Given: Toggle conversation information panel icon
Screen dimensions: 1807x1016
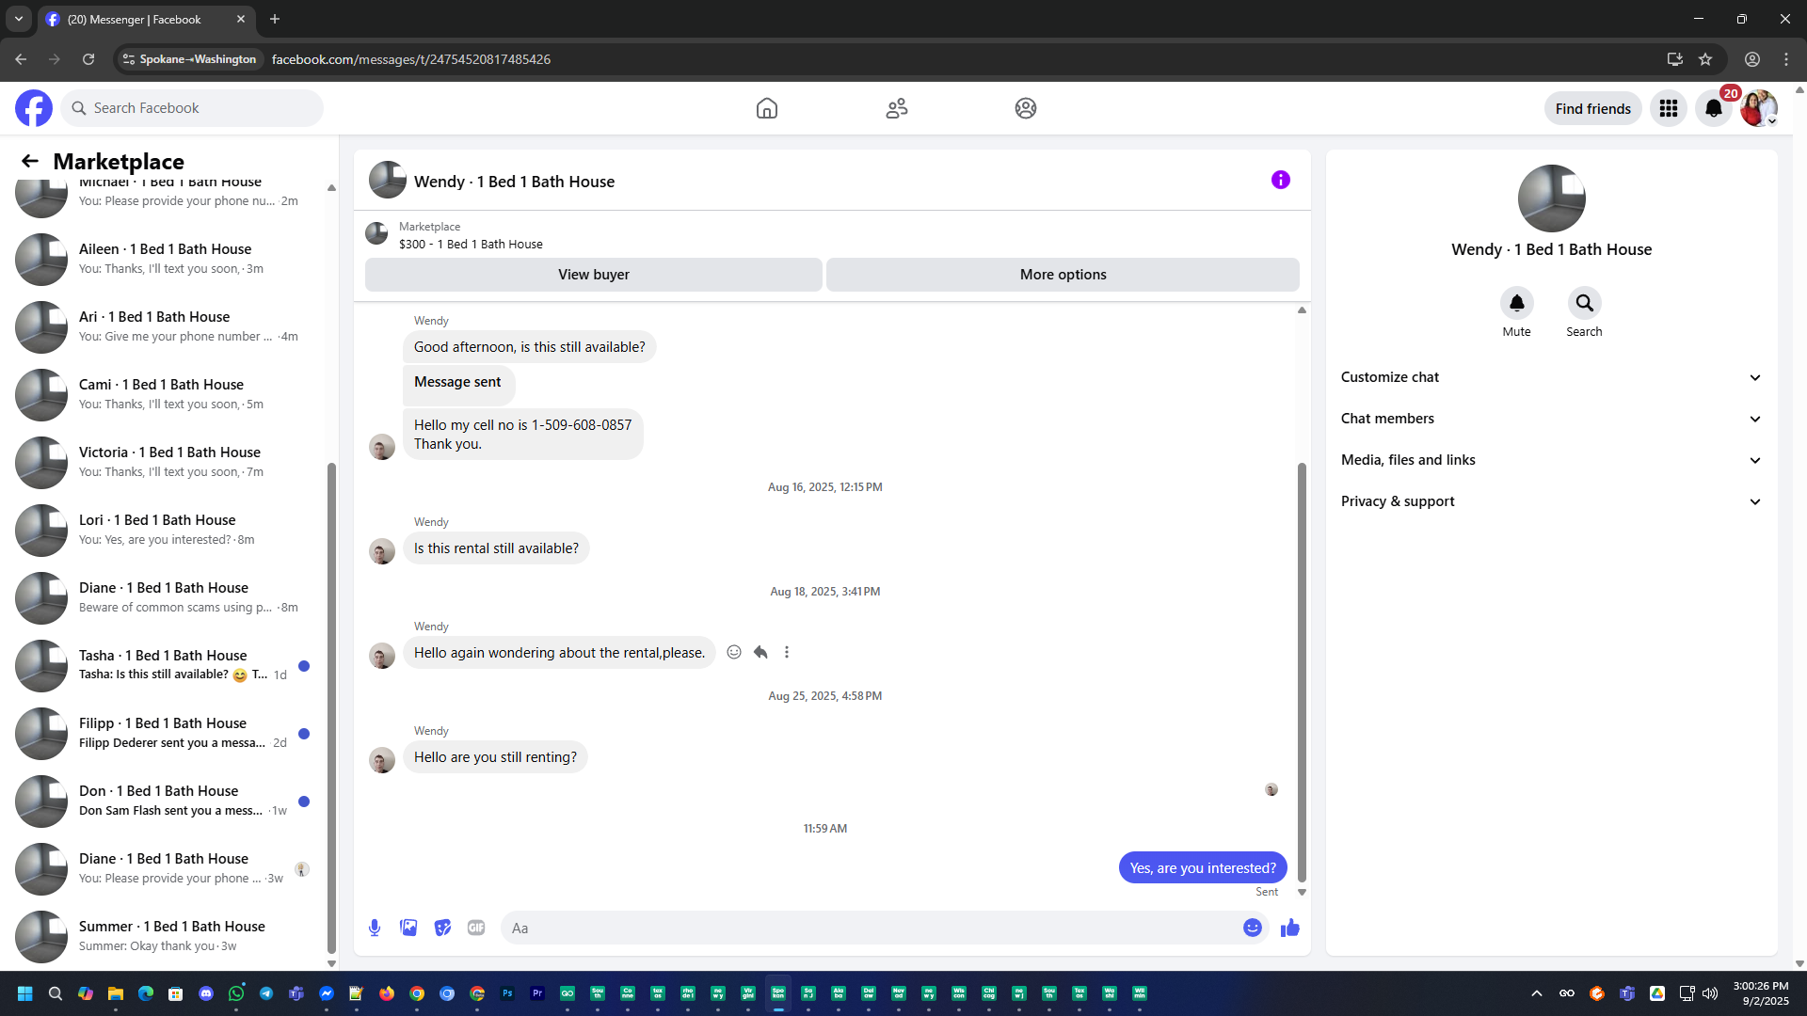Looking at the screenshot, I should (1280, 180).
